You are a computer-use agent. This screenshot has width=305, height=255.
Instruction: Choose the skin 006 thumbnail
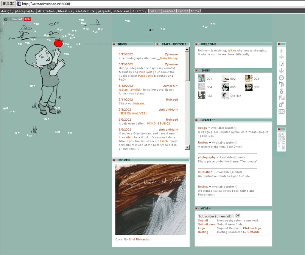pos(249,87)
